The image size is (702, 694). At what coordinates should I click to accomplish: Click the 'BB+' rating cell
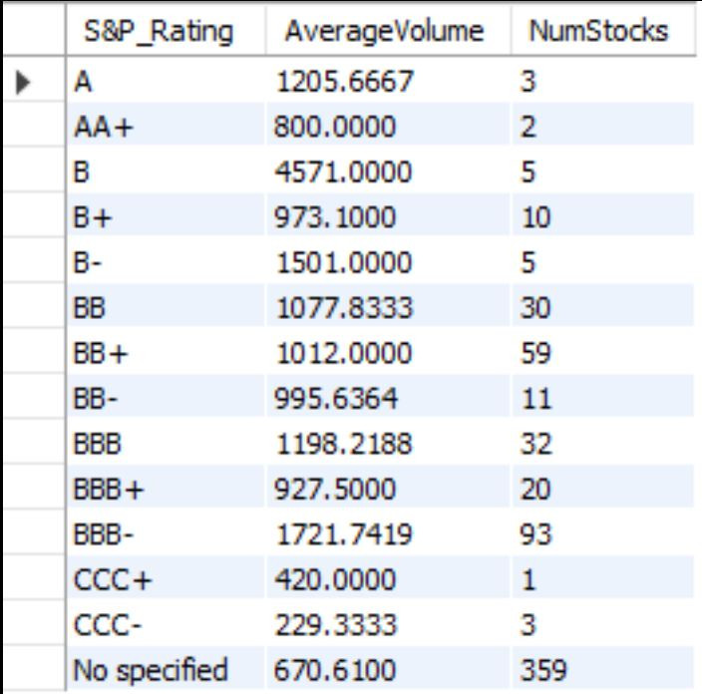(x=166, y=352)
